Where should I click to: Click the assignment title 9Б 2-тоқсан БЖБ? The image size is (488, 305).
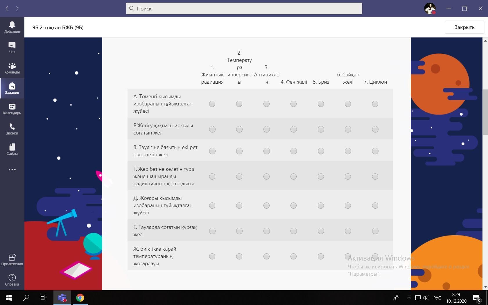(58, 28)
